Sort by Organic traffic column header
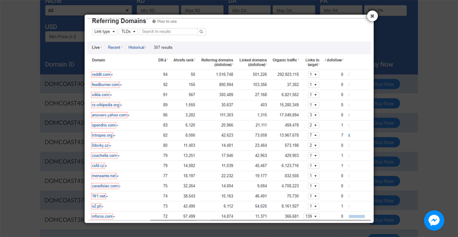This screenshot has width=458, height=237. click(x=285, y=60)
